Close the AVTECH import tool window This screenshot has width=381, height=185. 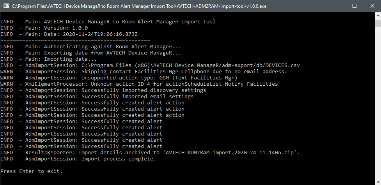[372, 6]
